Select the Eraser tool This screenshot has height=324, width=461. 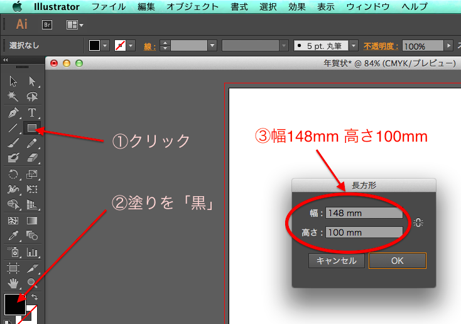(x=32, y=158)
